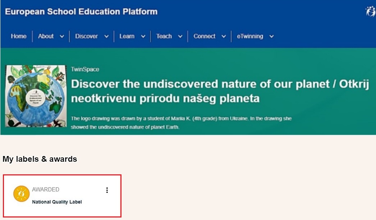Open the Connect nav item
This screenshot has height=220, width=376.
pyautogui.click(x=204, y=36)
